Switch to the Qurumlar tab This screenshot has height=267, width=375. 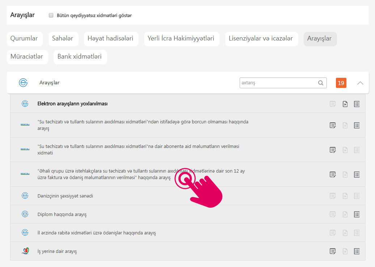click(x=25, y=39)
